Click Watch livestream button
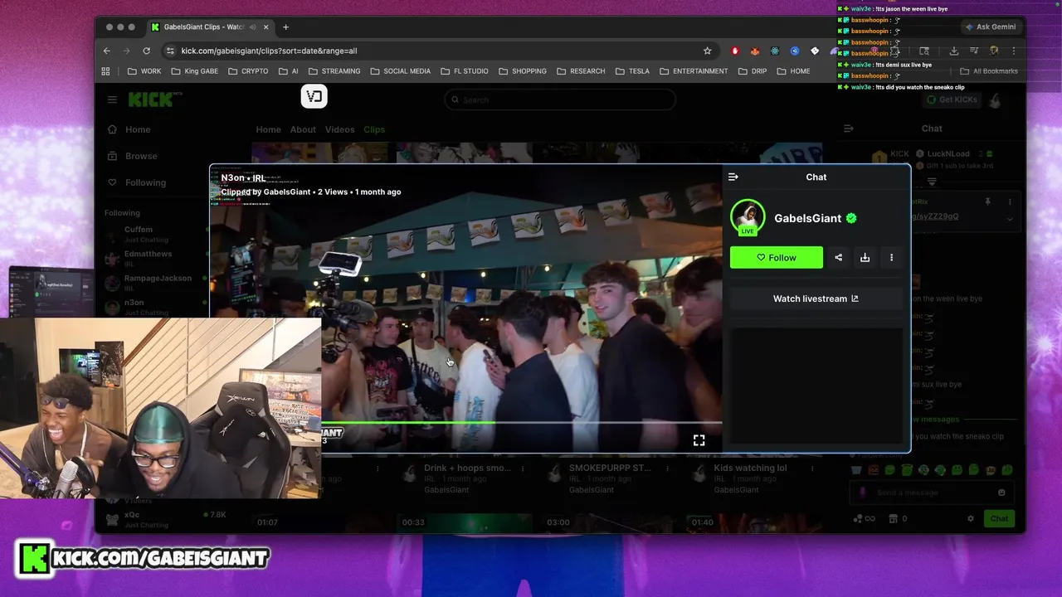The image size is (1062, 597). pyautogui.click(x=816, y=298)
